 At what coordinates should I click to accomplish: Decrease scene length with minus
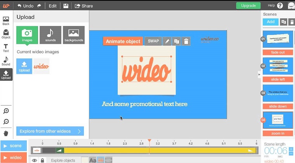291,153
